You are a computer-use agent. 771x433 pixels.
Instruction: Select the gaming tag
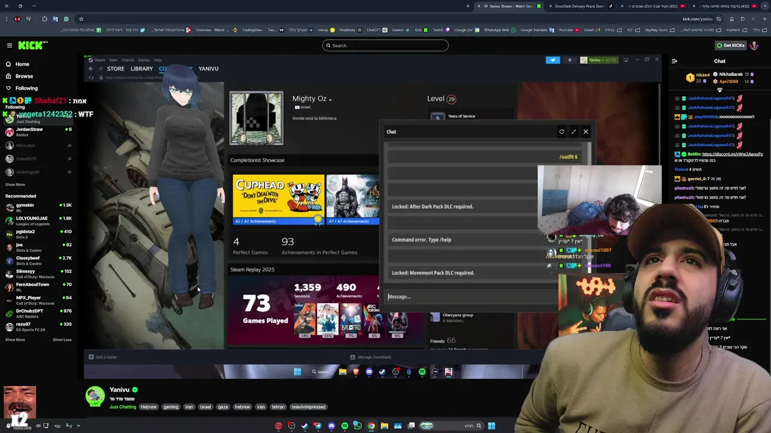pos(170,407)
